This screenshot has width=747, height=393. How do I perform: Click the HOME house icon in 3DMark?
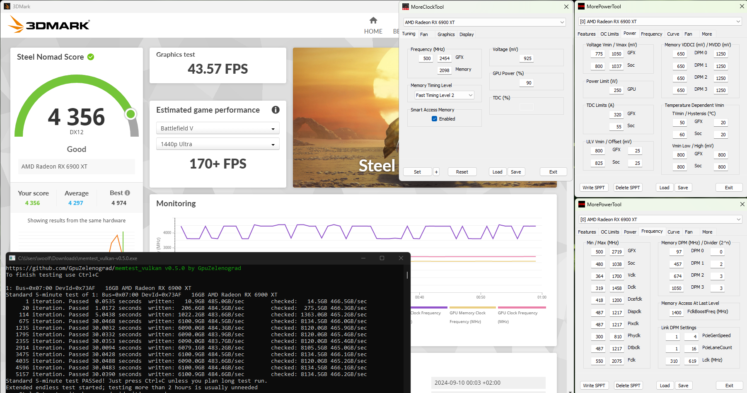pyautogui.click(x=373, y=20)
